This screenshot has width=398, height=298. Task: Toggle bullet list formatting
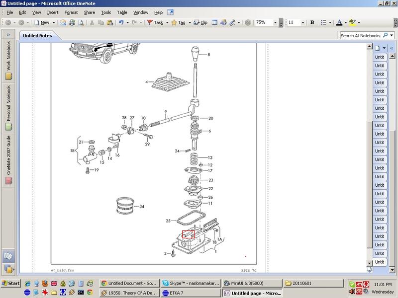coord(323,22)
